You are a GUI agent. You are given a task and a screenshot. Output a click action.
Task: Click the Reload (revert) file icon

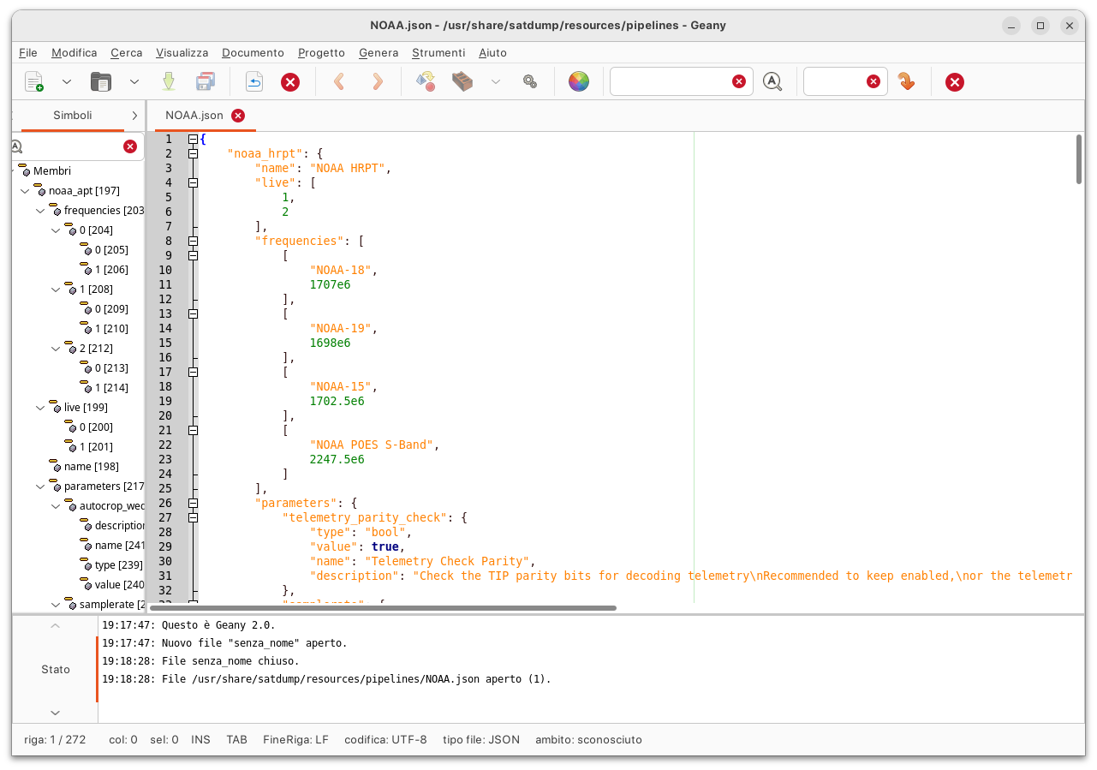click(254, 82)
